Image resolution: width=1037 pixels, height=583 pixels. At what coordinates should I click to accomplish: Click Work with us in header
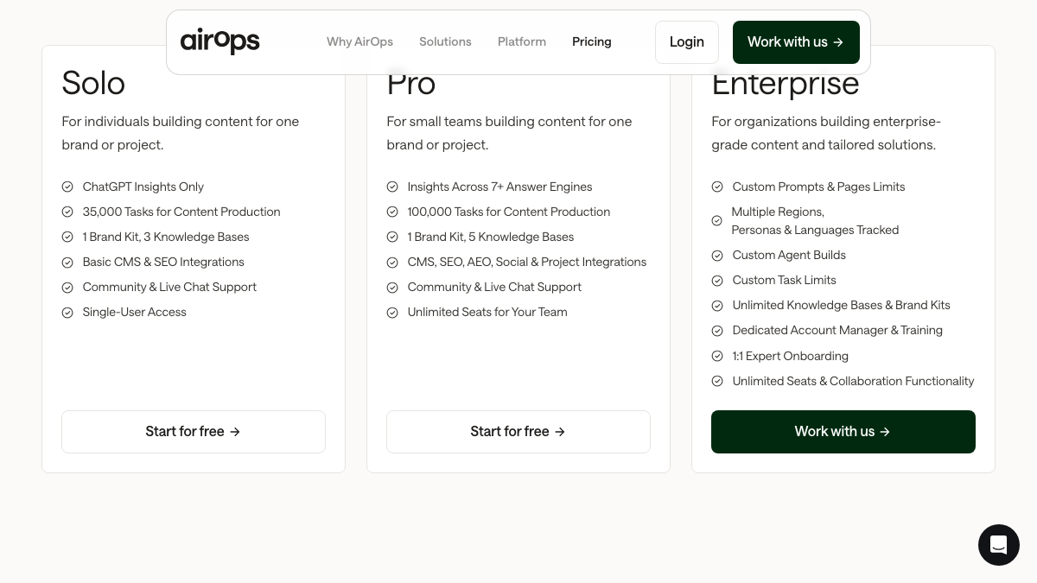click(796, 42)
